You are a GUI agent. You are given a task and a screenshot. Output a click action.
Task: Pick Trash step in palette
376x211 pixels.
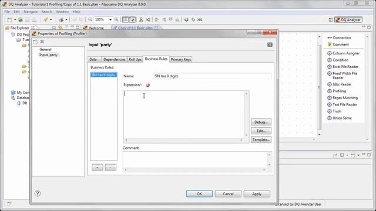(x=334, y=111)
